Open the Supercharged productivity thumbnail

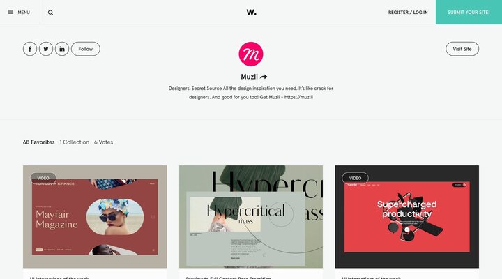tap(407, 216)
